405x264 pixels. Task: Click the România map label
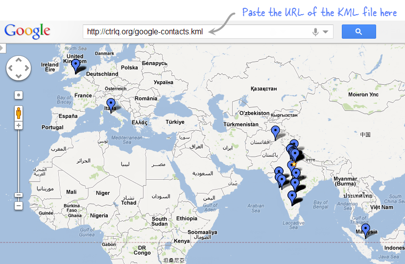[146, 98]
